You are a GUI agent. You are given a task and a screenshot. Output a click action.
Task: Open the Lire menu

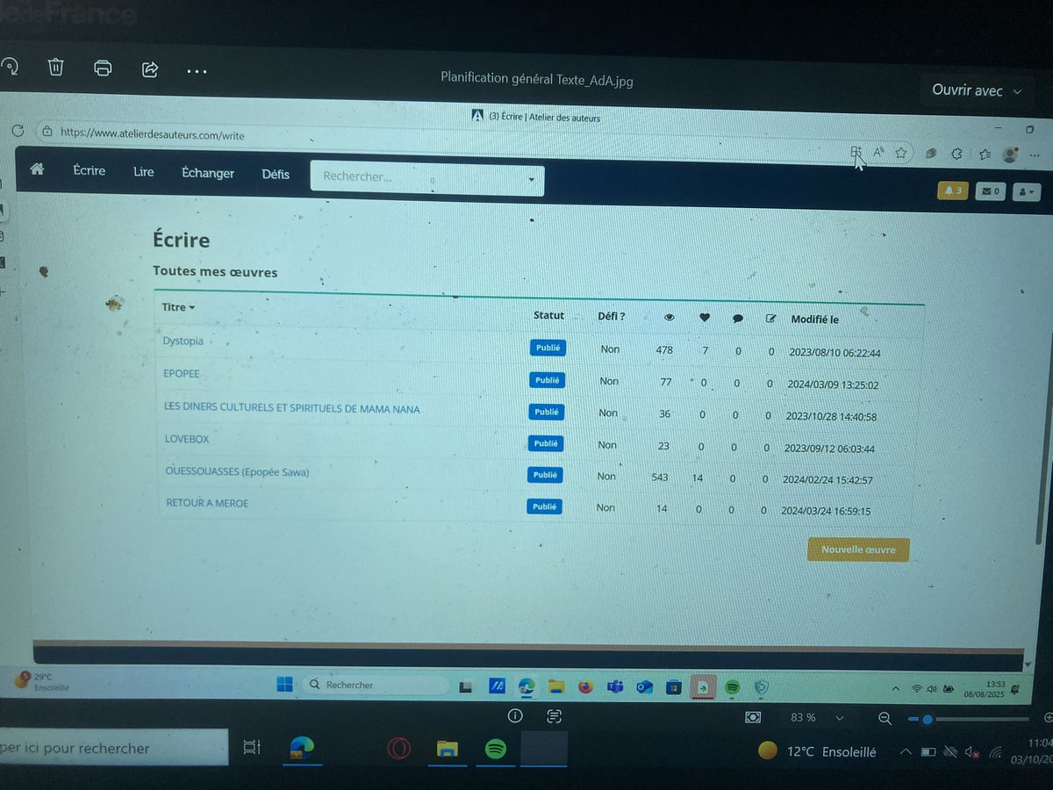pyautogui.click(x=143, y=172)
